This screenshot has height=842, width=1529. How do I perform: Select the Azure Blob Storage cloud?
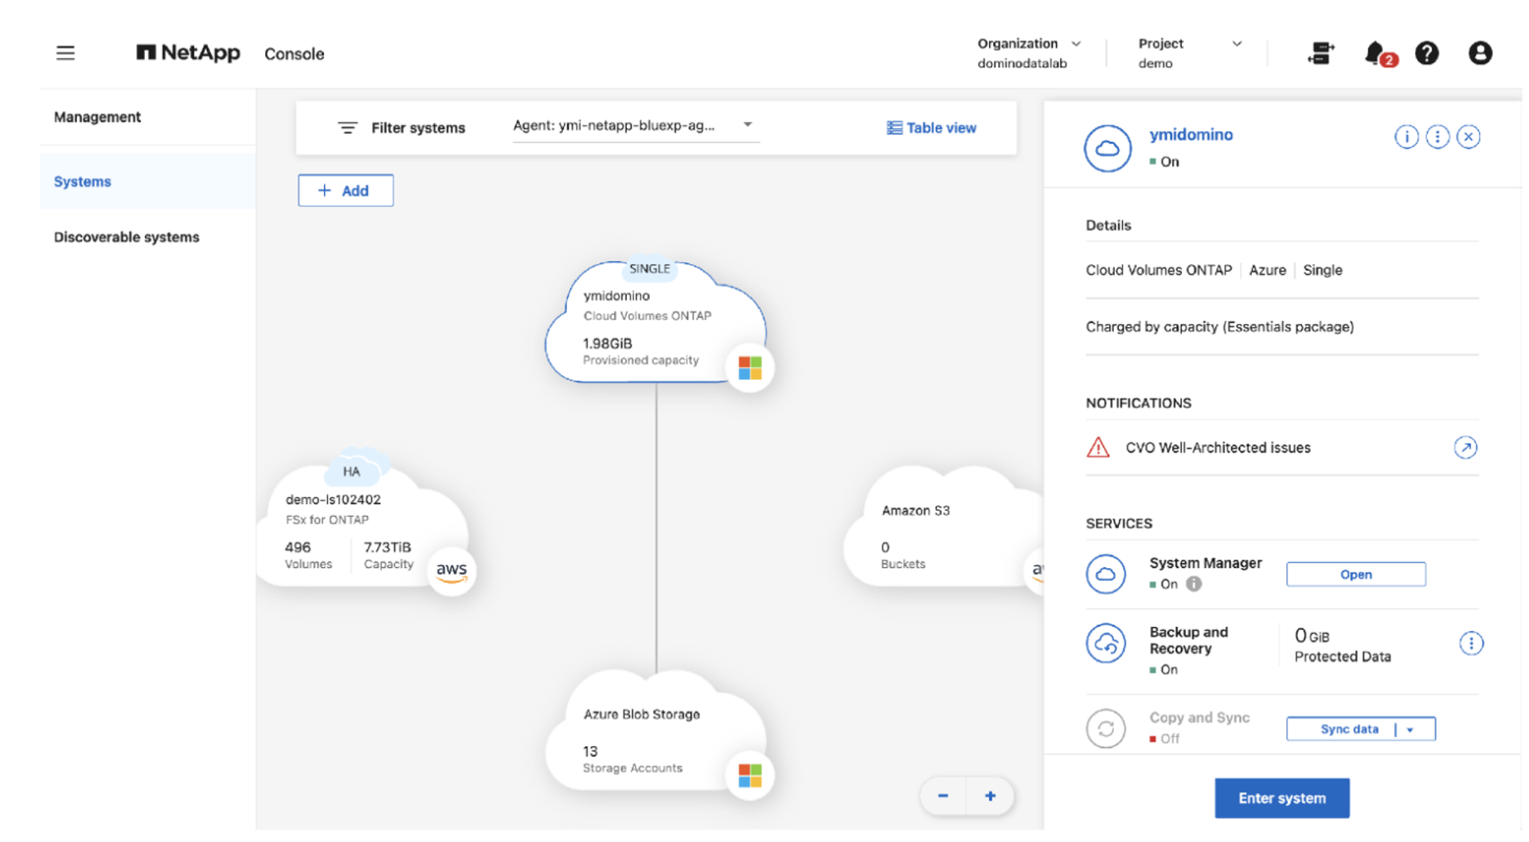[655, 733]
